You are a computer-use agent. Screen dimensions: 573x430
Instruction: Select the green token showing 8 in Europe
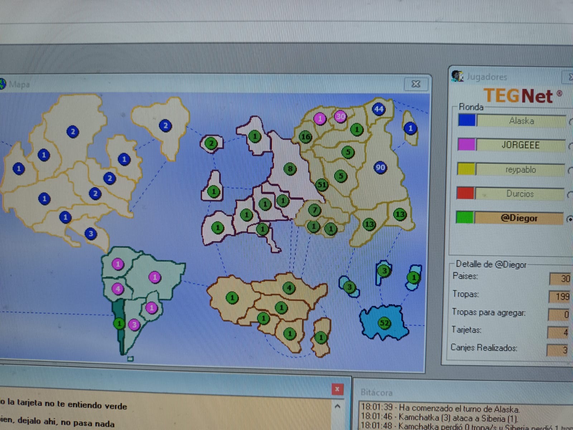[290, 169]
